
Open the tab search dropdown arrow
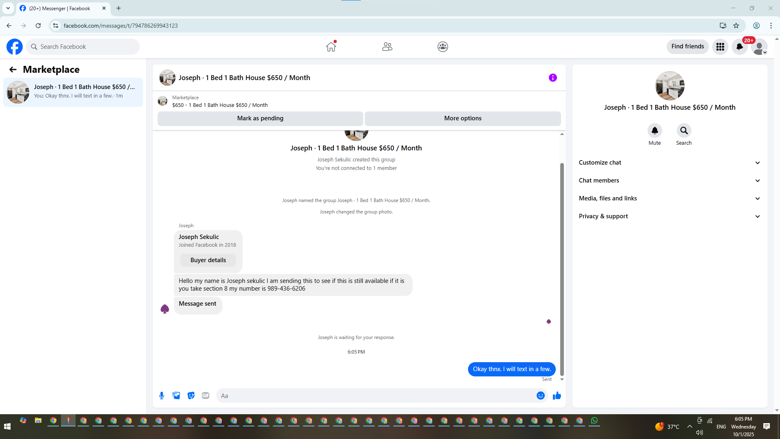(x=8, y=8)
